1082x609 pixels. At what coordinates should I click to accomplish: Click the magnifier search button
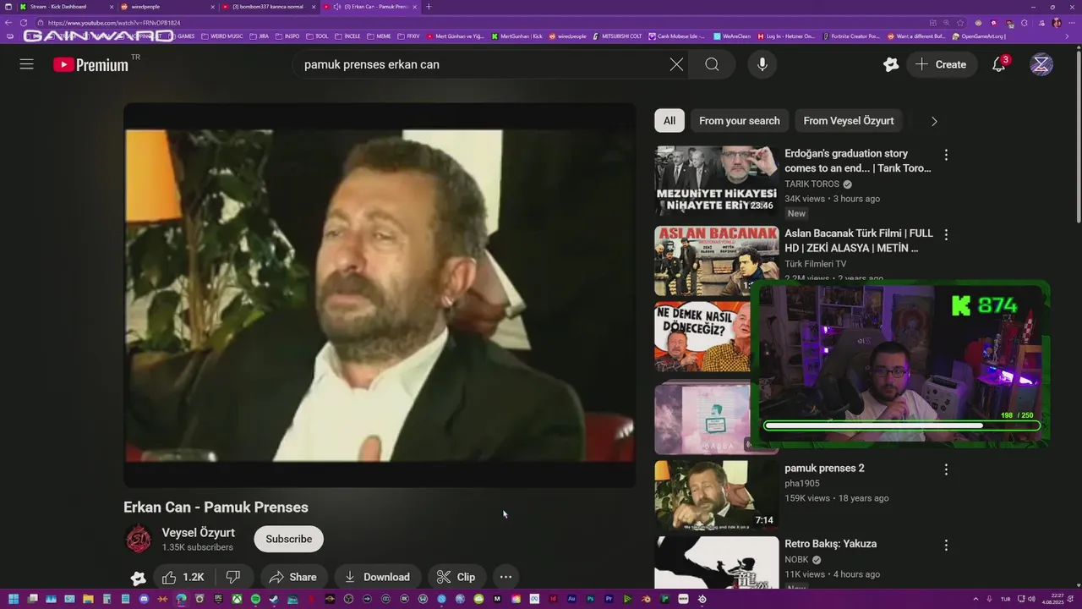click(712, 64)
